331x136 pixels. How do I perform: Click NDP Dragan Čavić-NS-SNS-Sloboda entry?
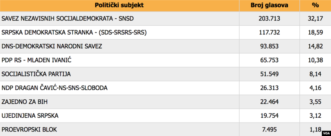click(54, 88)
